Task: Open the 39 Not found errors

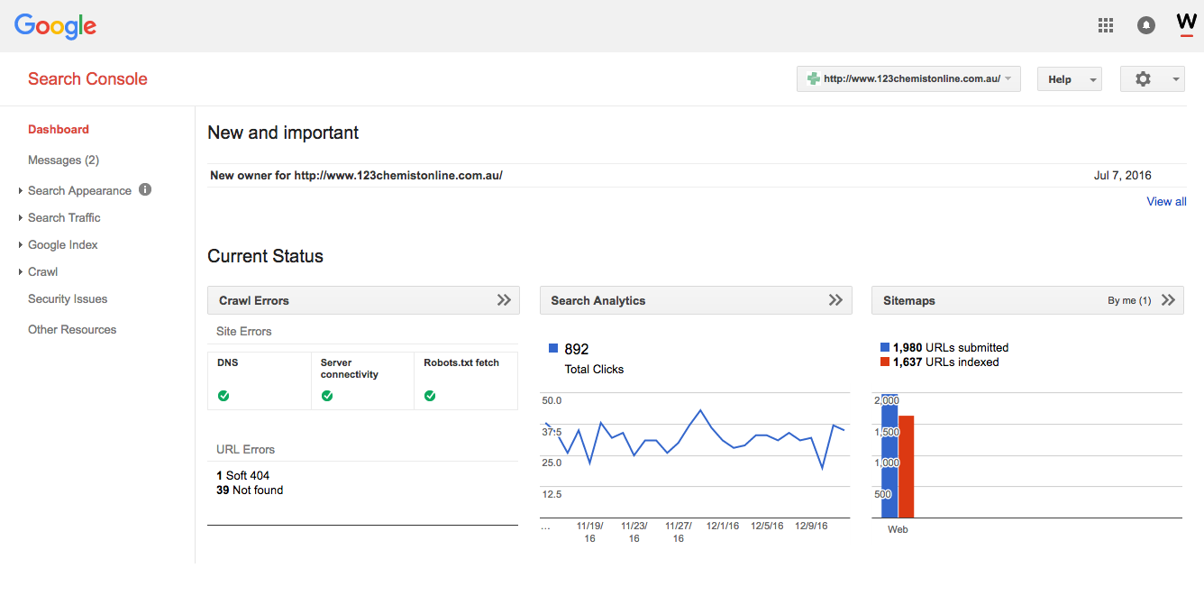Action: tap(250, 490)
